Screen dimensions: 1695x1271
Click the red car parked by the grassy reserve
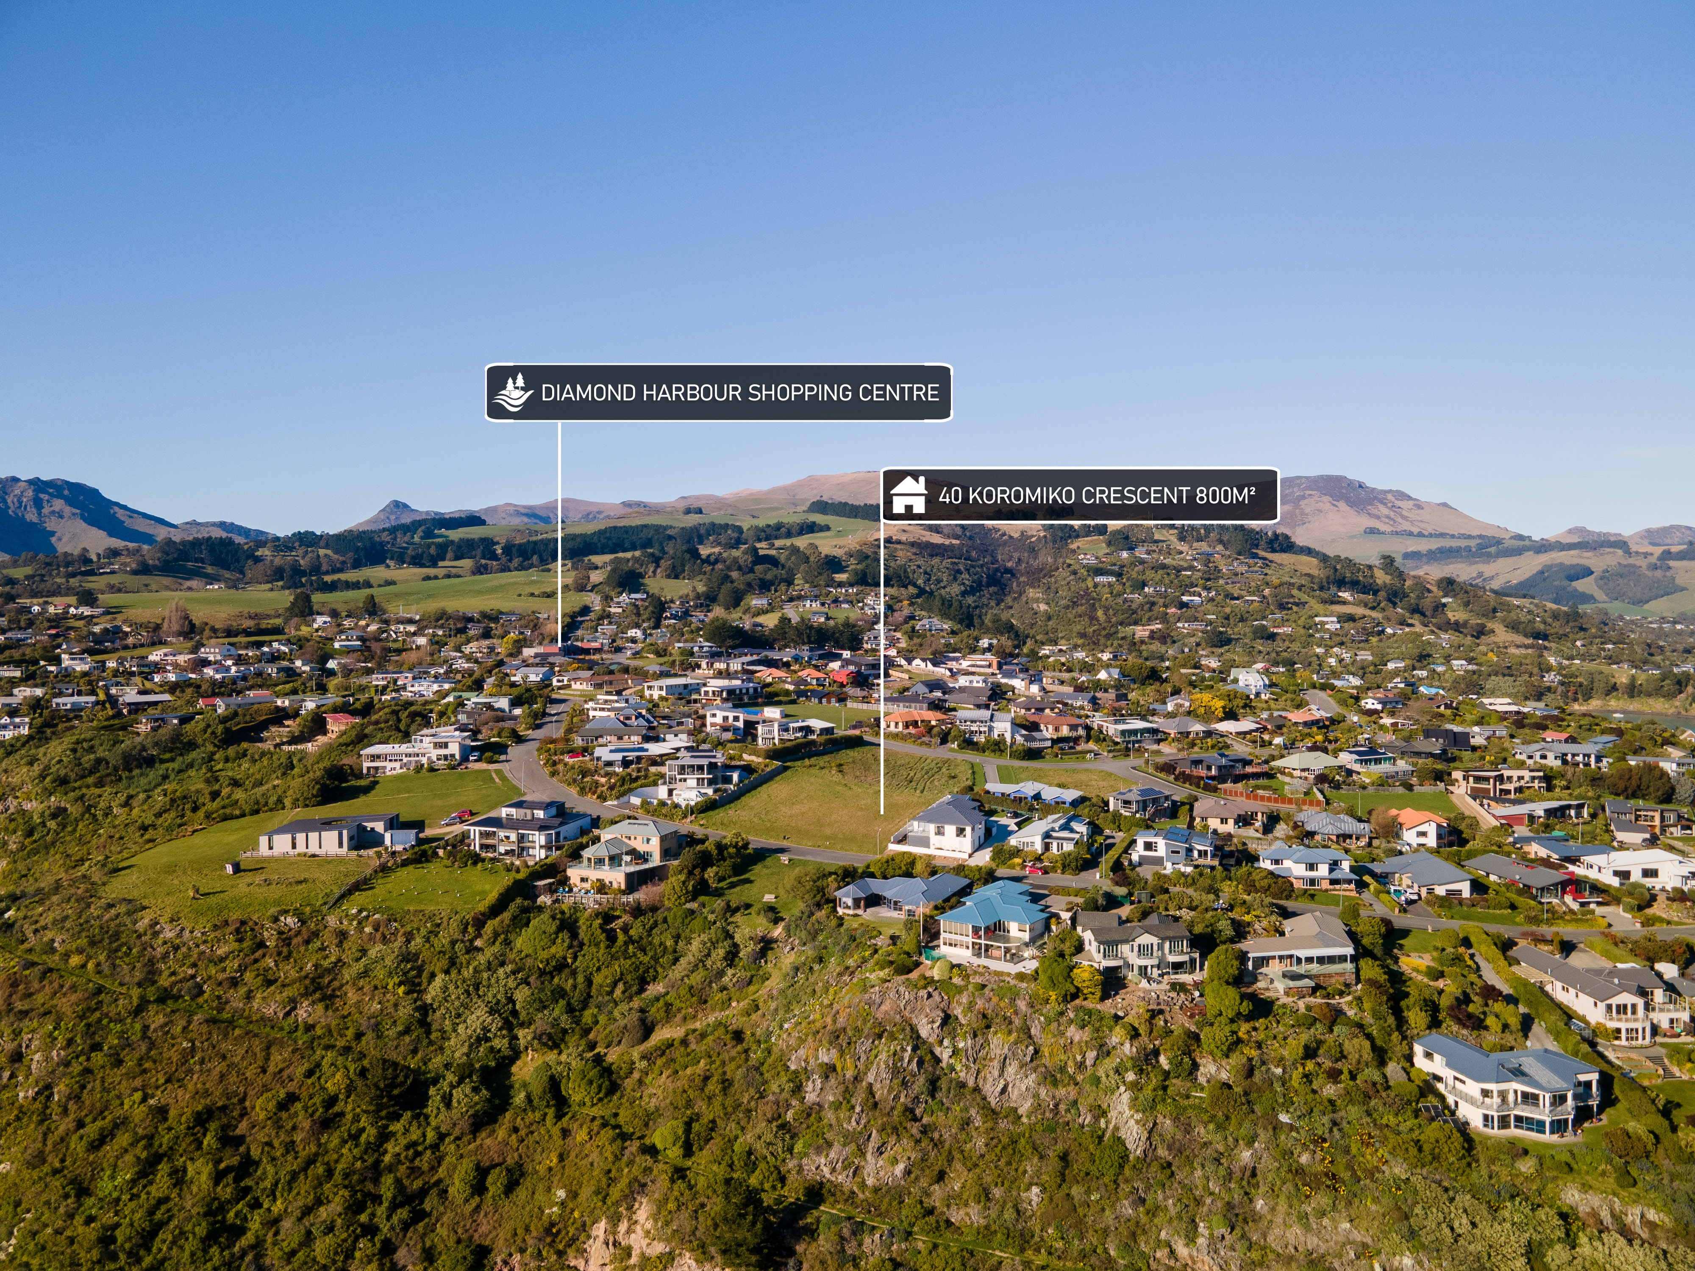[461, 814]
